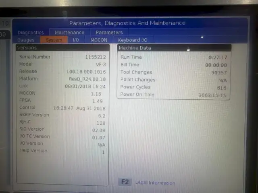This screenshot has height=193, width=258.
Task: Select the Release version row
Action: 62,72
